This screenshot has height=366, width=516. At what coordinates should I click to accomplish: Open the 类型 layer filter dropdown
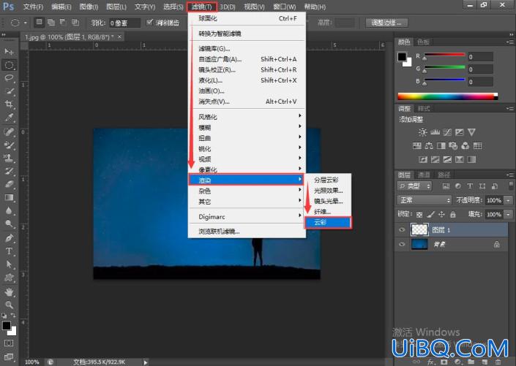(414, 186)
